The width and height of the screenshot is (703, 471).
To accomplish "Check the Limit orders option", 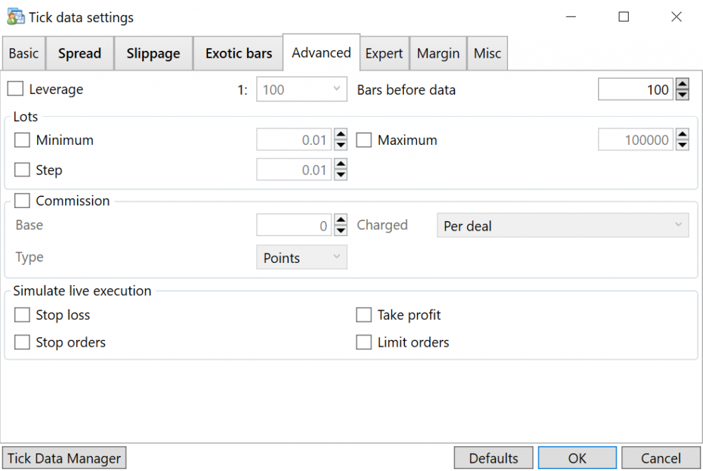I will pos(364,341).
